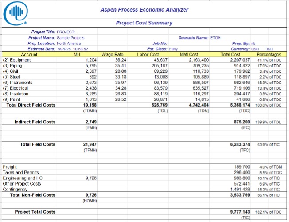Click Paint labor cost 26,871
Viewport: 289px width, 222px height.
point(161,99)
